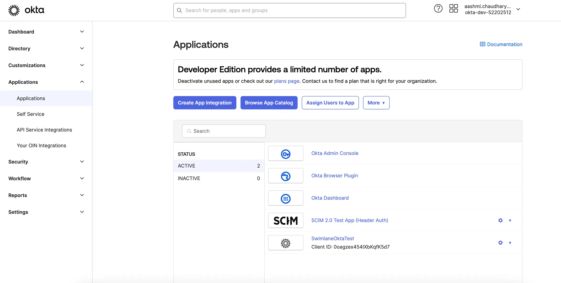This screenshot has height=283, width=561.
Task: Open the action dropdown arrow for SwimlaneOktaTest
Action: [510, 243]
